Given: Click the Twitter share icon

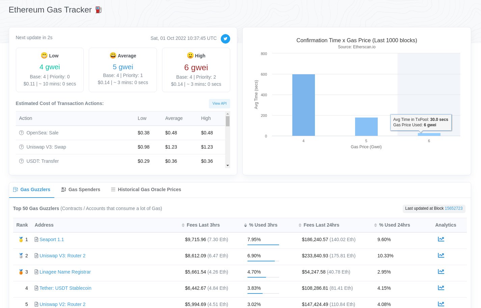Looking at the screenshot, I should pos(225,39).
